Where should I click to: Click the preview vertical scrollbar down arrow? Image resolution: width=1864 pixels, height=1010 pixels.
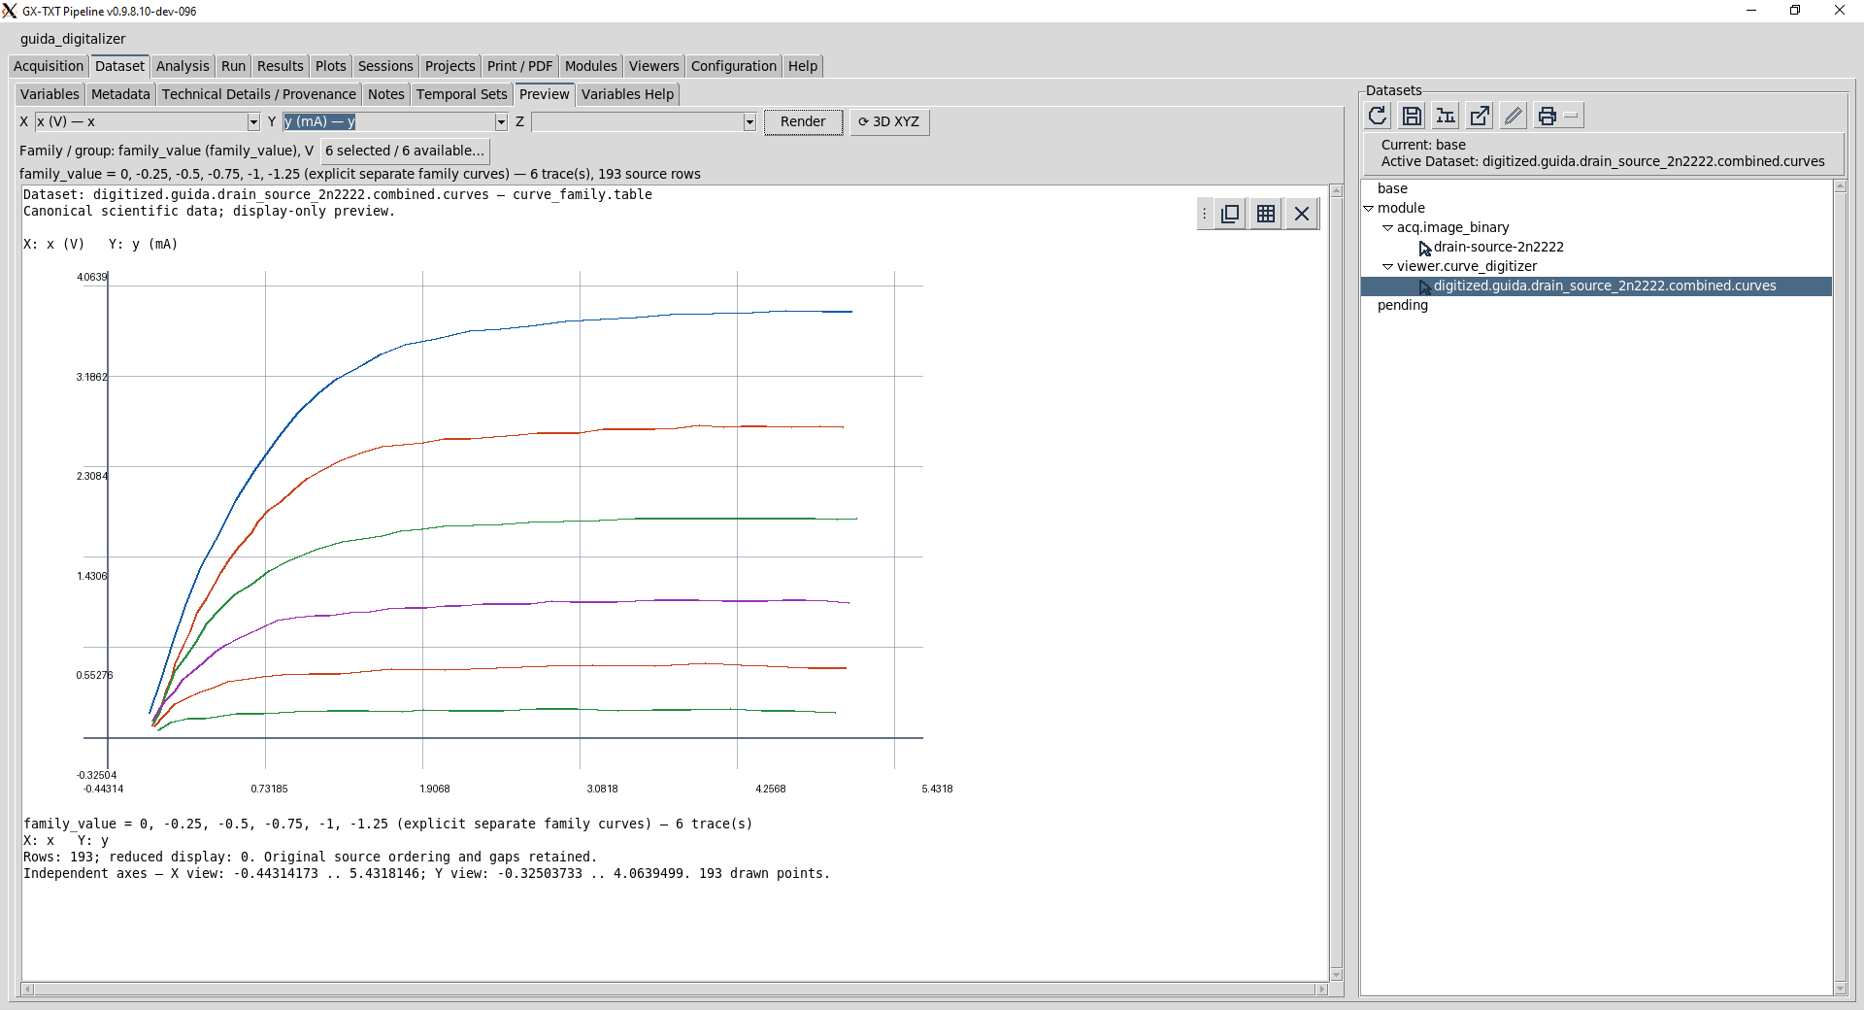tap(1337, 974)
